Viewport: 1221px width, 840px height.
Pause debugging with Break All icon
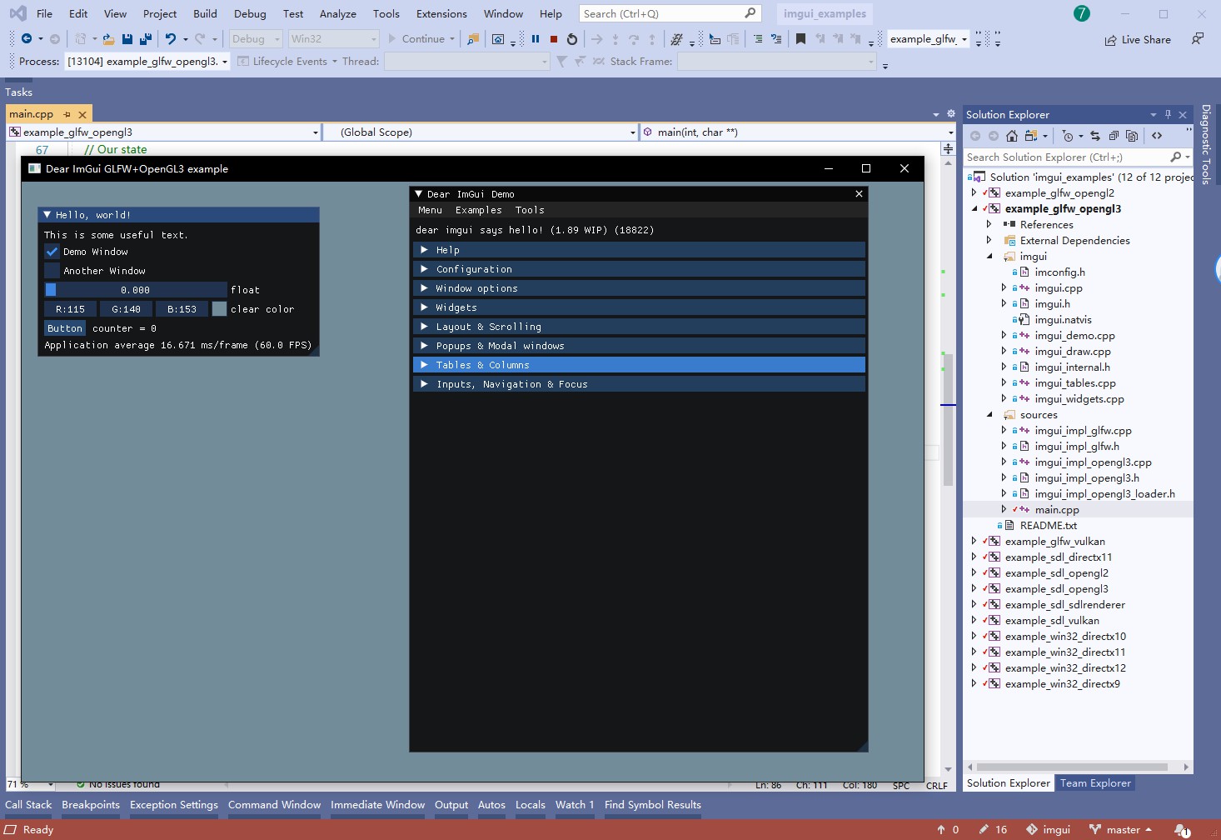[x=536, y=39]
